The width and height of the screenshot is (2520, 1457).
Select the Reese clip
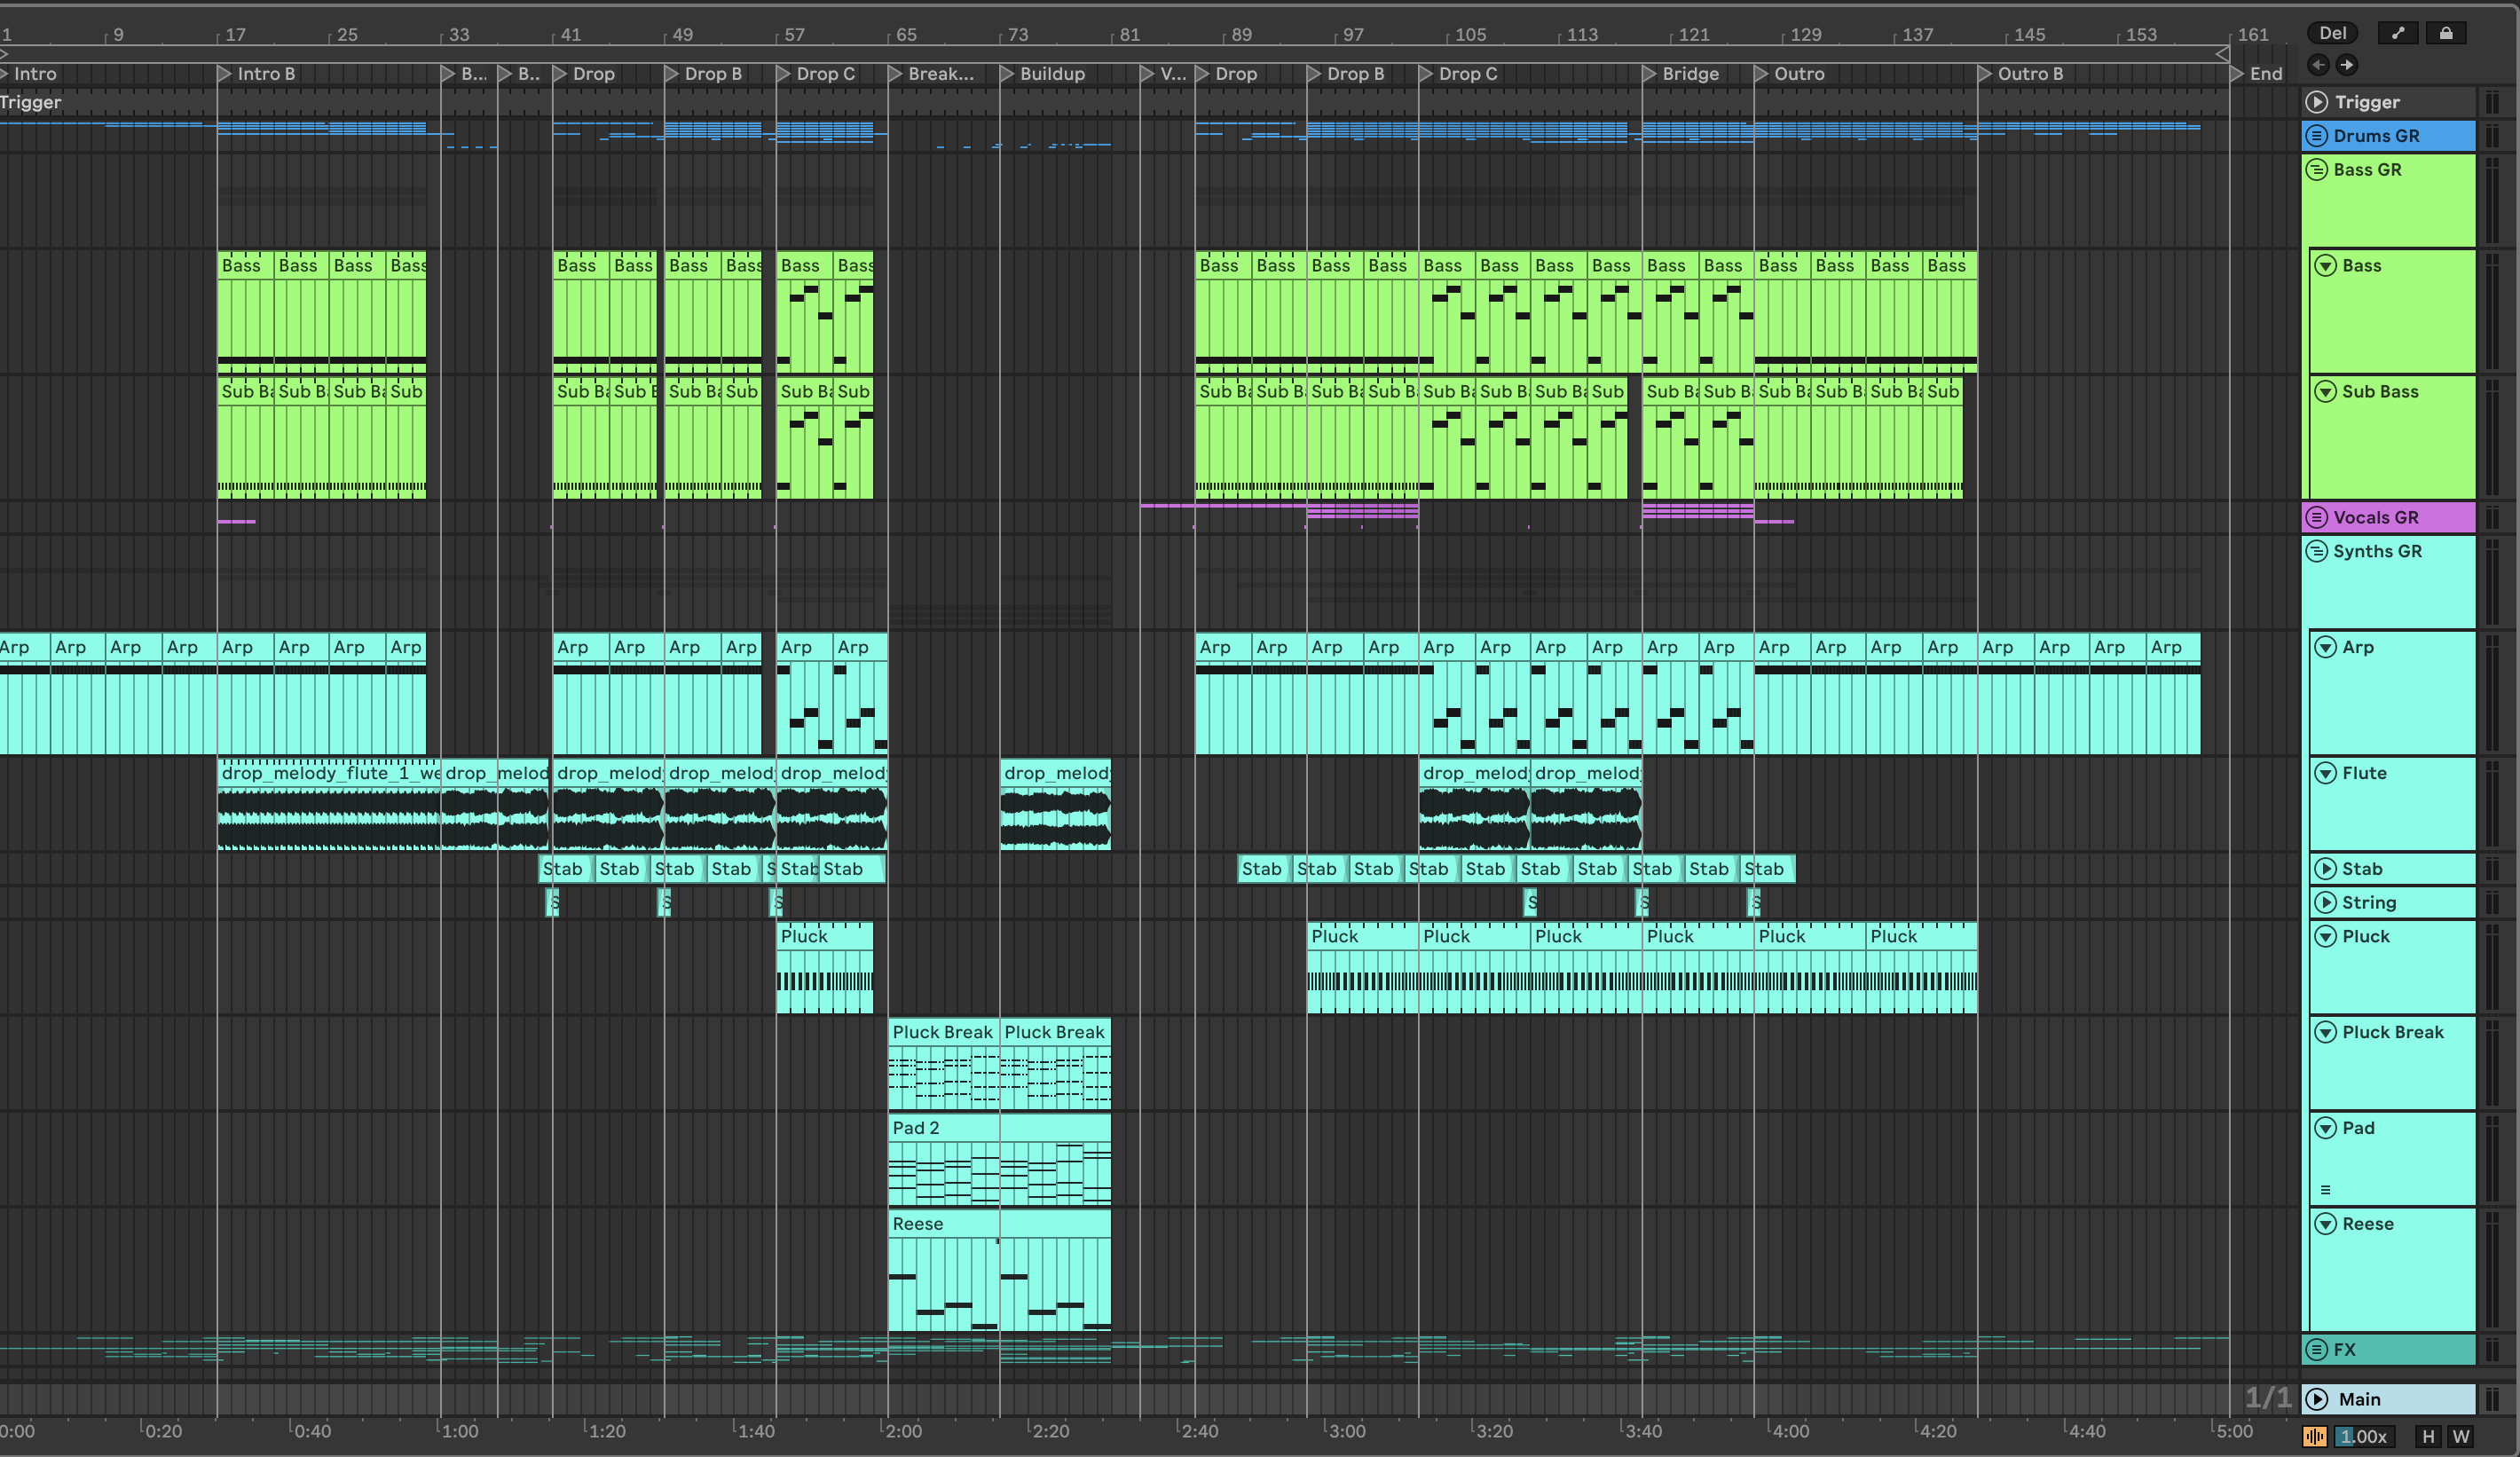click(1000, 1270)
